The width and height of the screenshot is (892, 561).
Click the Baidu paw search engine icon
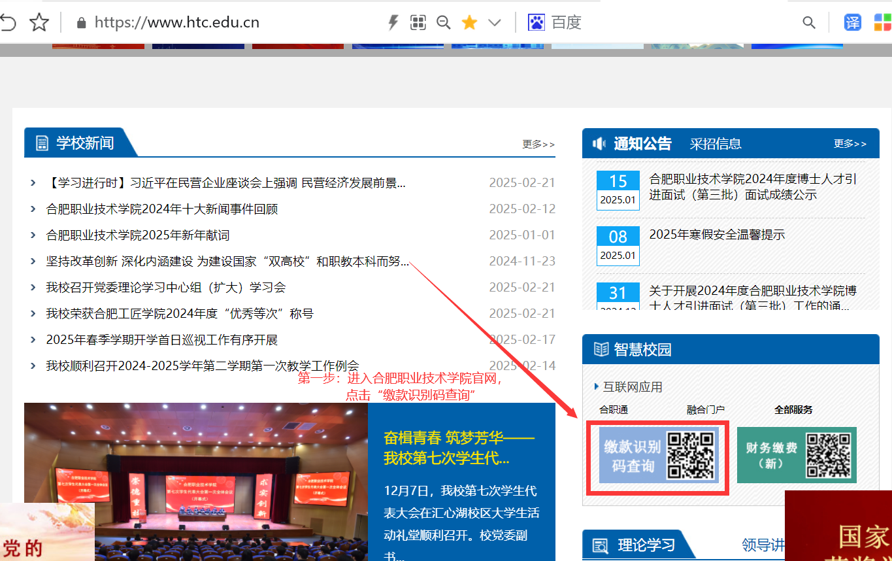pyautogui.click(x=537, y=23)
